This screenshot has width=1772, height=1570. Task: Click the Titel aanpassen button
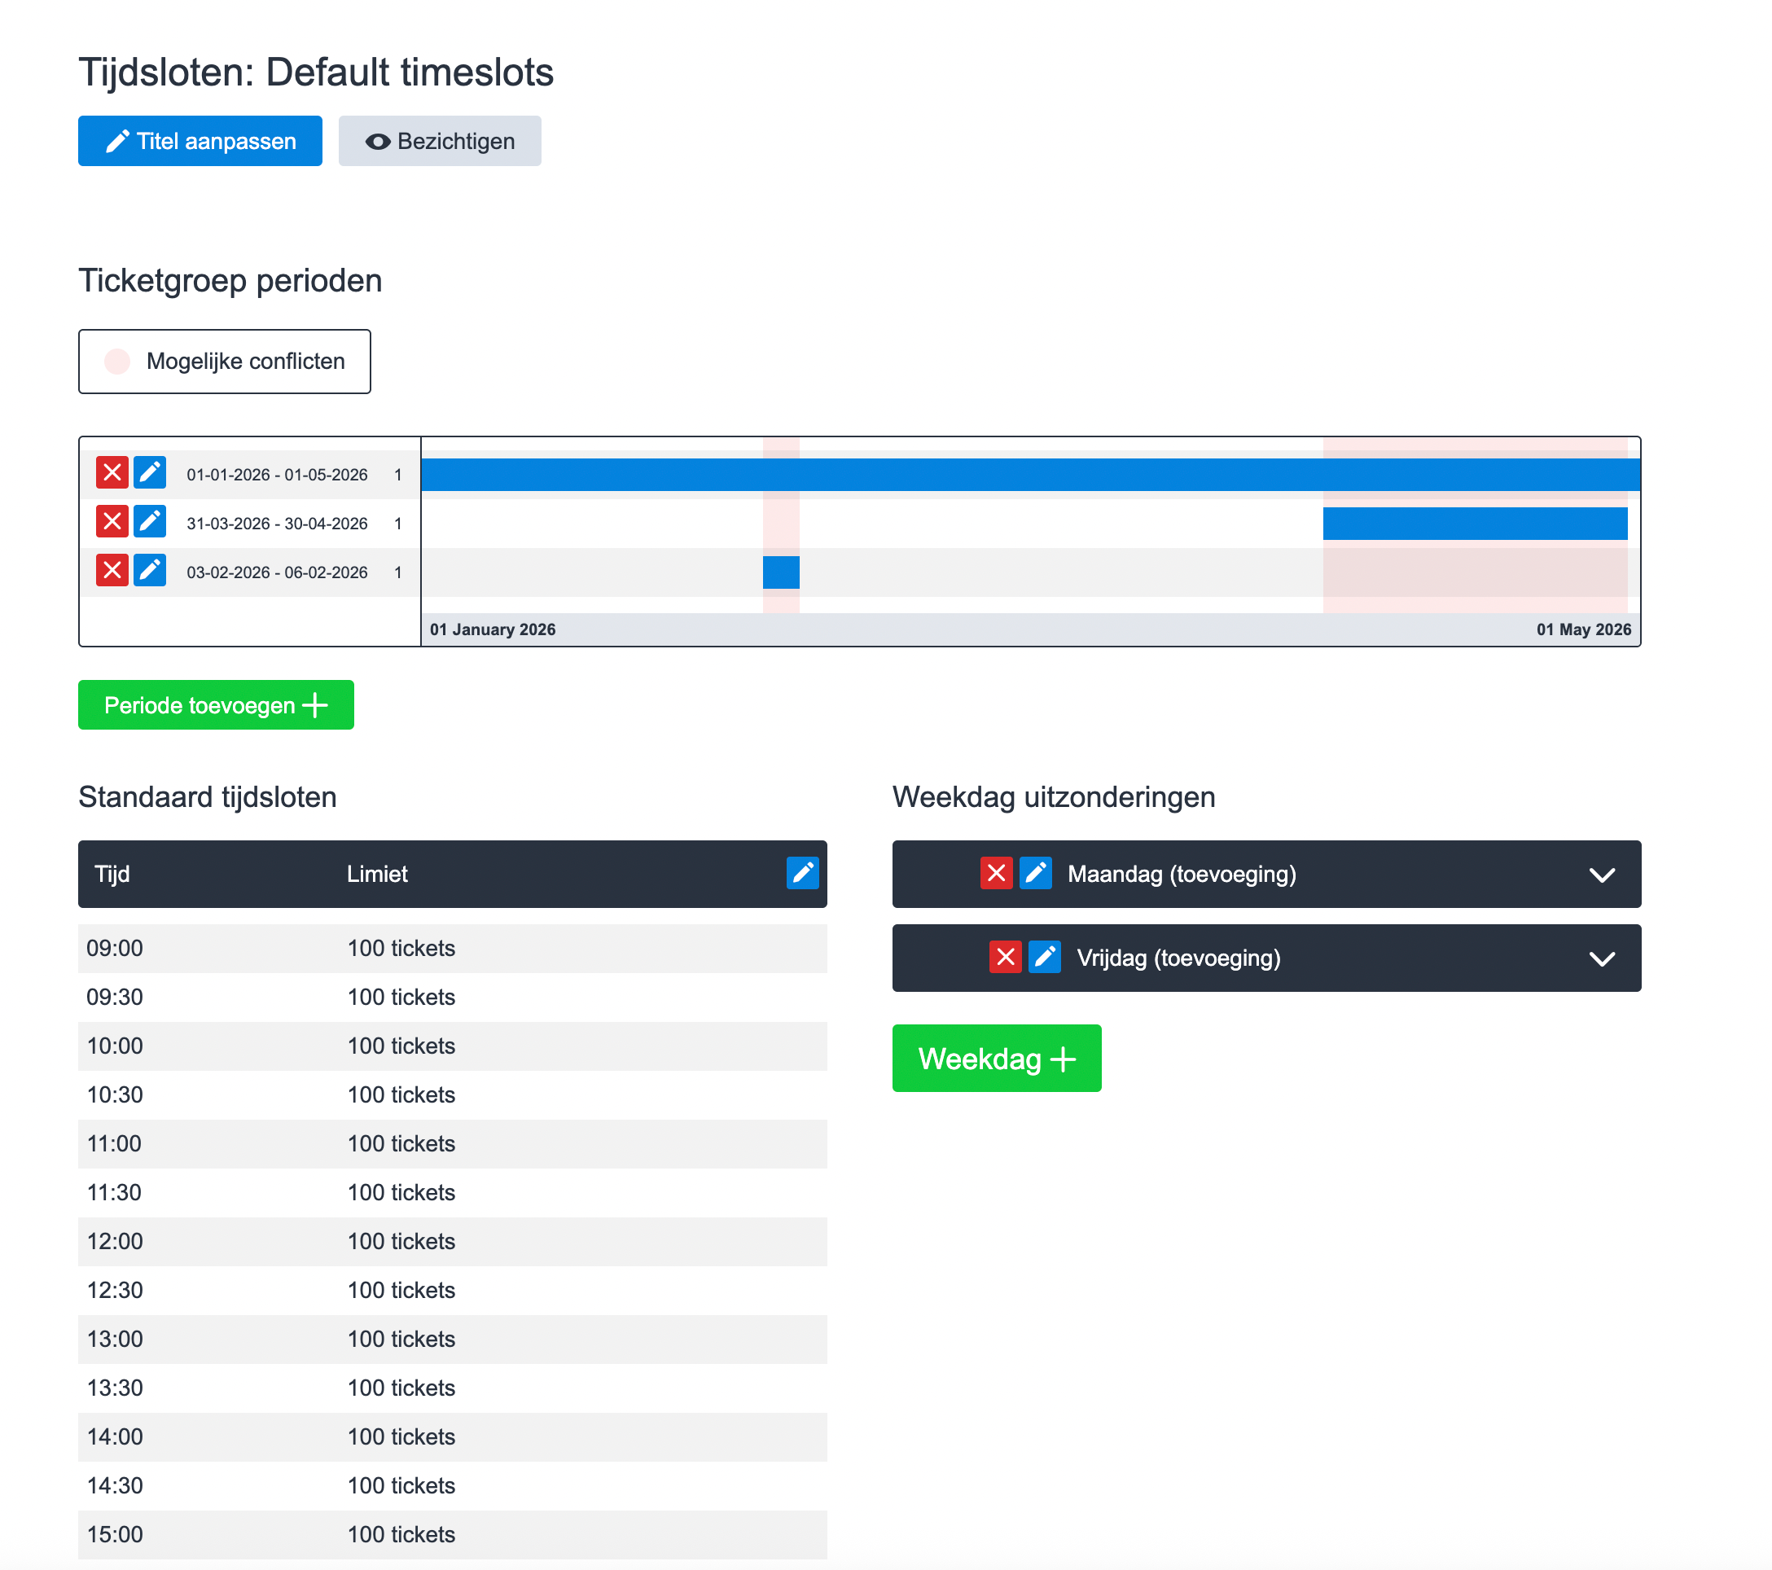[200, 142]
